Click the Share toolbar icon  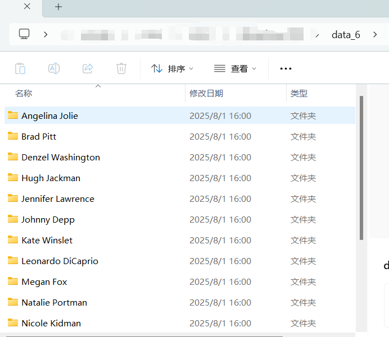[88, 68]
